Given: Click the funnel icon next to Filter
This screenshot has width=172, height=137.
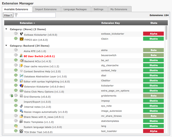Looking at the screenshot, I should point(16,15).
